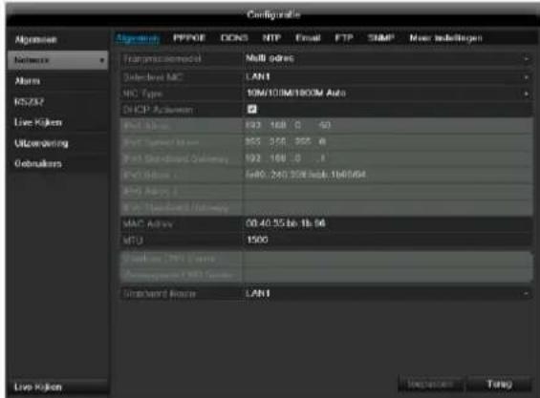540x398 pixels.
Task: Open the Multi-adres transmission mode dropdown
Action: click(387, 59)
